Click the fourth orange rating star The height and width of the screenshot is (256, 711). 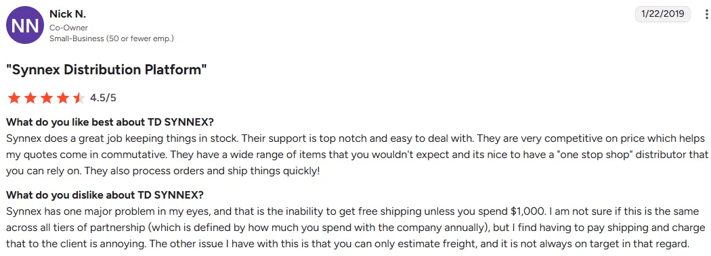coord(63,98)
